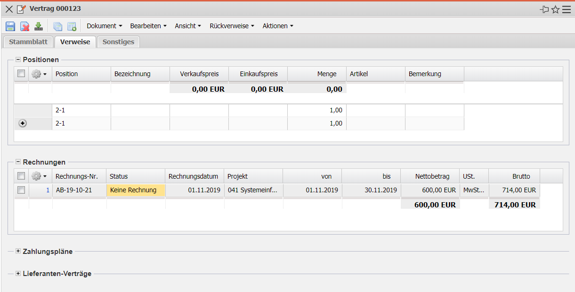575x292 pixels.
Task: Open the gear dropdown in Positionen table
Action: click(39, 74)
